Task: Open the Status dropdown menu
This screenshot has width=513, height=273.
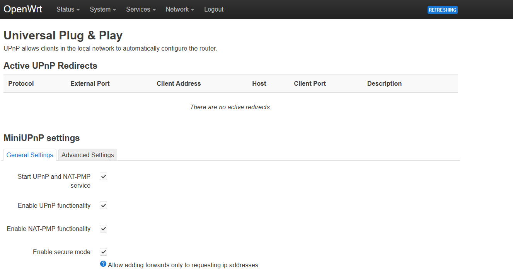Action: click(x=67, y=9)
